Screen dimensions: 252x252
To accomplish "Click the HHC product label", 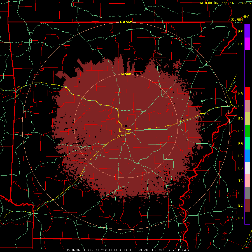I will point(246,17).
